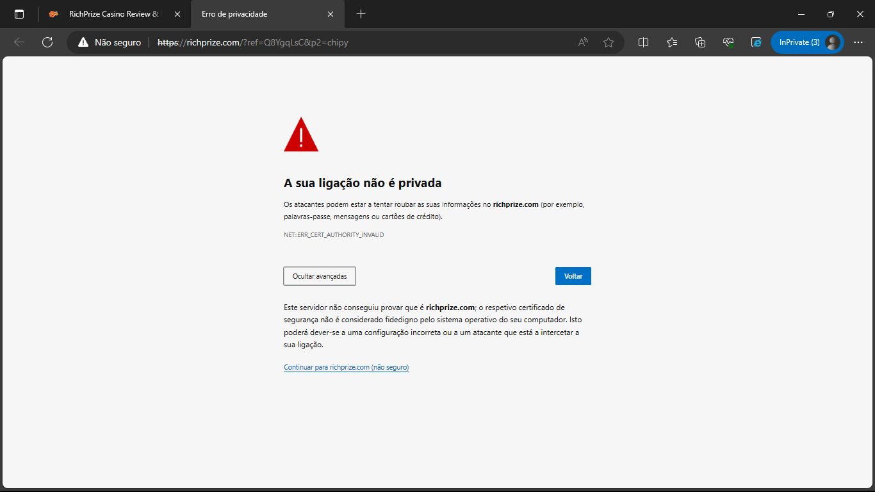Add page to favorites with star icon
Viewport: 875px width, 492px height.
(x=609, y=42)
